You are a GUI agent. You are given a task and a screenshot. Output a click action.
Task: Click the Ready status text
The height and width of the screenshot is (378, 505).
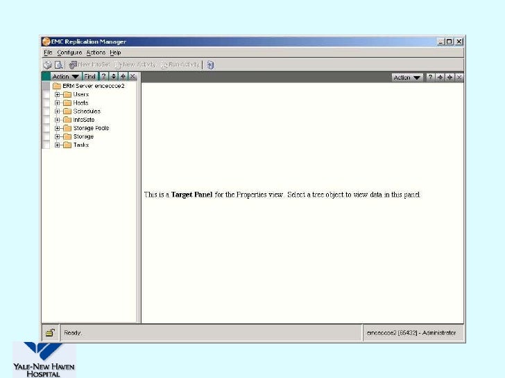coord(73,333)
